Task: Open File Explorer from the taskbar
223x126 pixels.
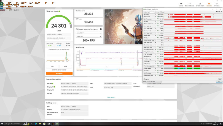Action: 40,124
